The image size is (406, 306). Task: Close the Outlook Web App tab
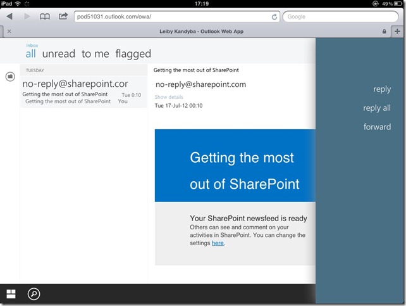coord(9,32)
